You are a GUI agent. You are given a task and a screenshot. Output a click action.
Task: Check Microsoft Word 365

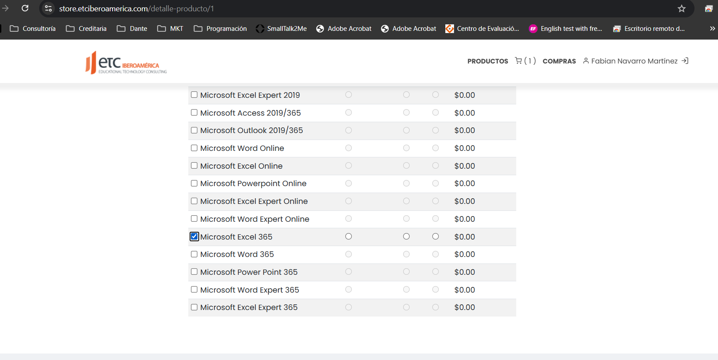click(x=194, y=254)
